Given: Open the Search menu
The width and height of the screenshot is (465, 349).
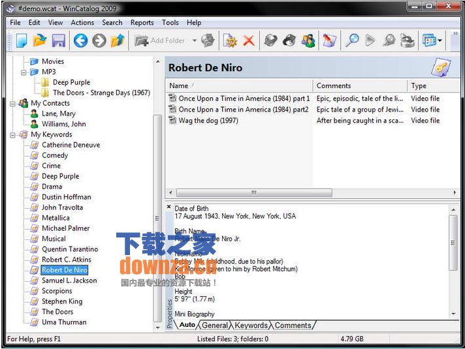Looking at the screenshot, I should [112, 23].
